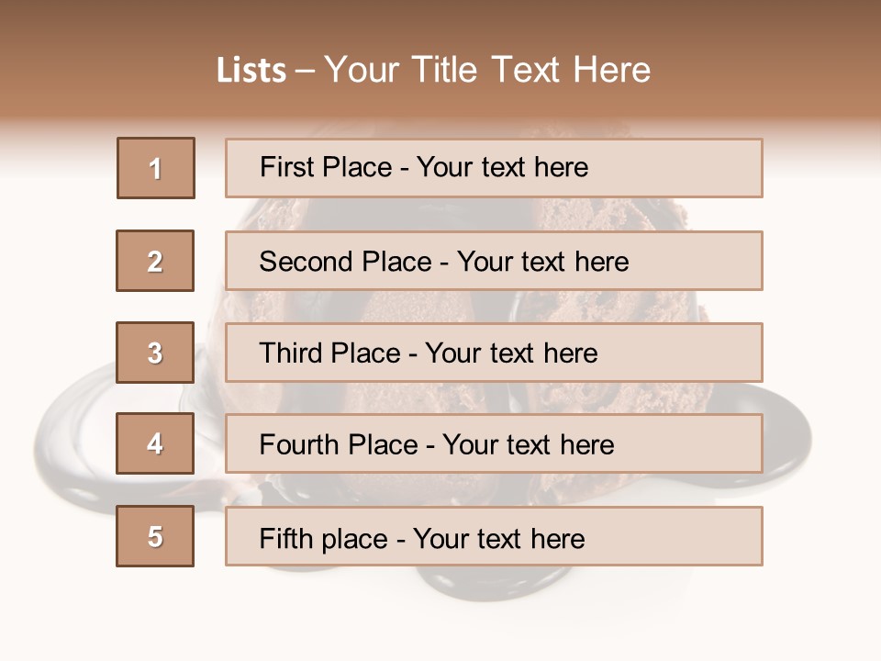Select the number 4 box

pos(156,444)
